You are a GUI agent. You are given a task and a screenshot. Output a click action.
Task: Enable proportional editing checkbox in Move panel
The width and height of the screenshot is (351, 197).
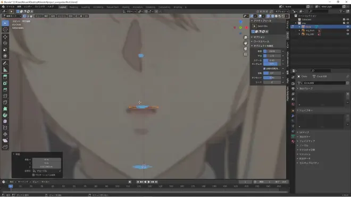point(34,175)
